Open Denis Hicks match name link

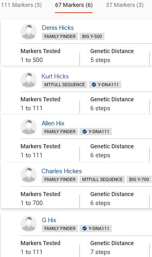point(58,28)
